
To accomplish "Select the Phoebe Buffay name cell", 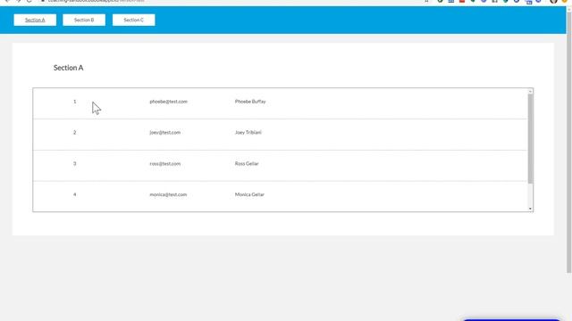I will 250,102.
